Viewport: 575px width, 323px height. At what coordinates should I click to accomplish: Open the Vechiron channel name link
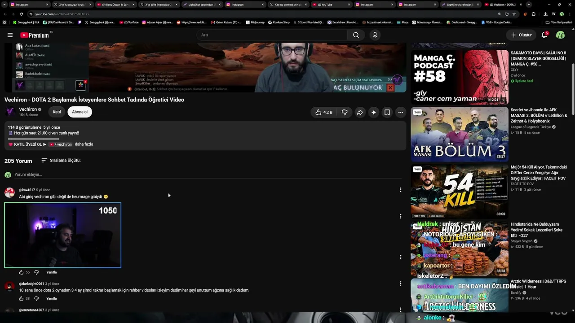[x=28, y=109]
